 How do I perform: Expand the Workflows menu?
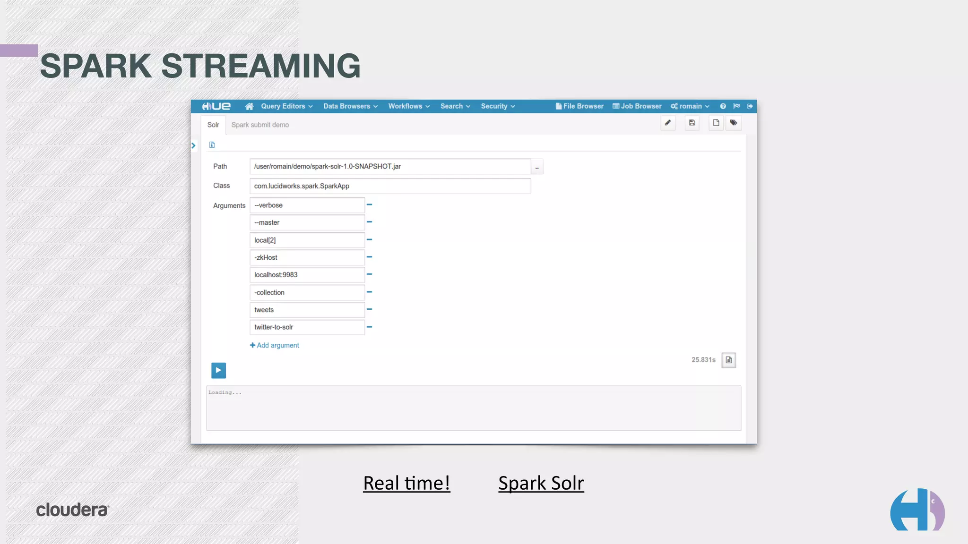[x=409, y=106]
